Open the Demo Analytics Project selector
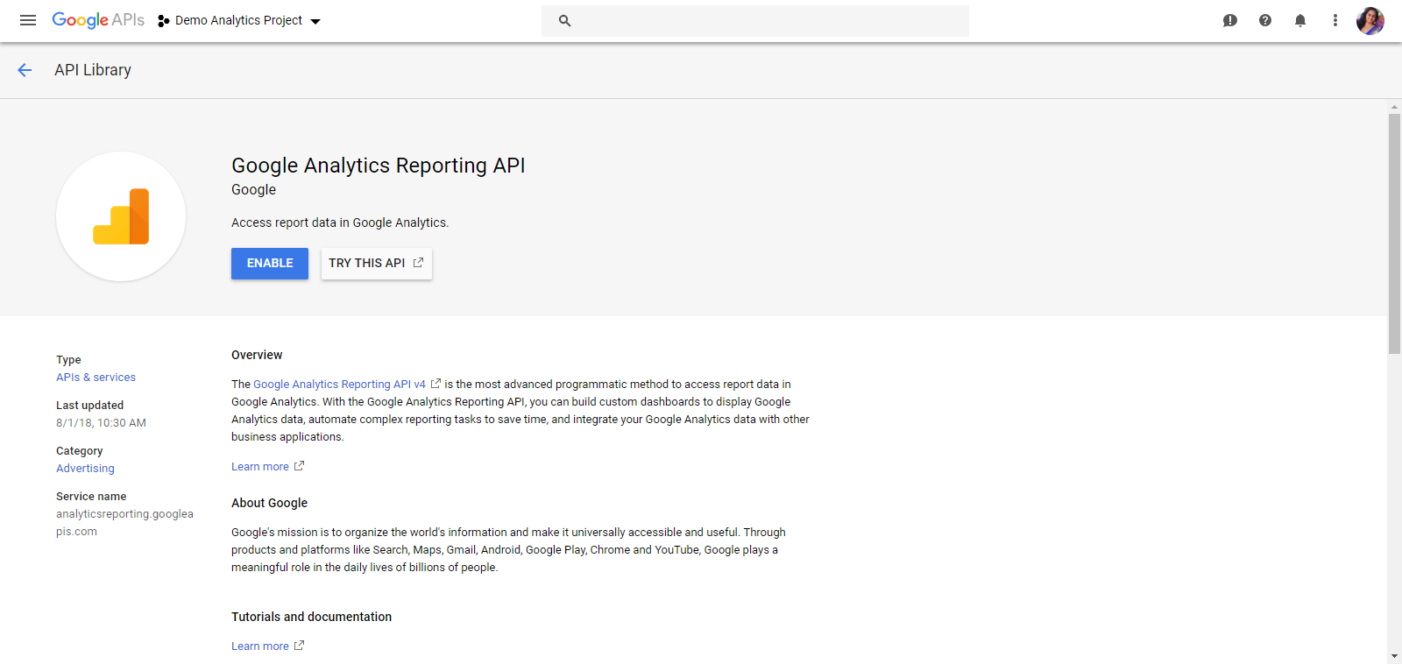 coord(239,20)
